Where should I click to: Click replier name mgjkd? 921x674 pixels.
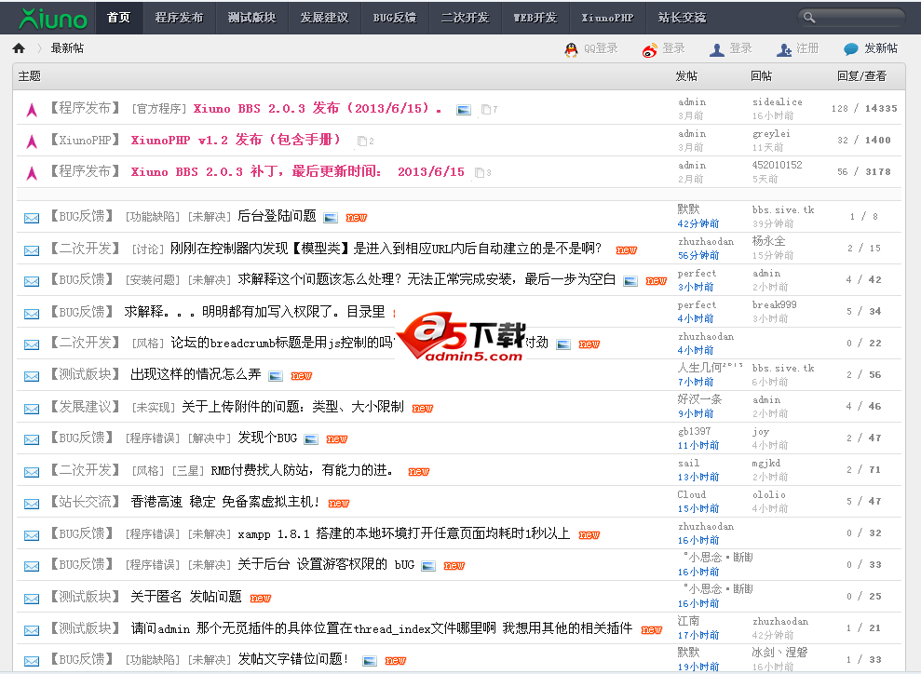pyautogui.click(x=765, y=464)
